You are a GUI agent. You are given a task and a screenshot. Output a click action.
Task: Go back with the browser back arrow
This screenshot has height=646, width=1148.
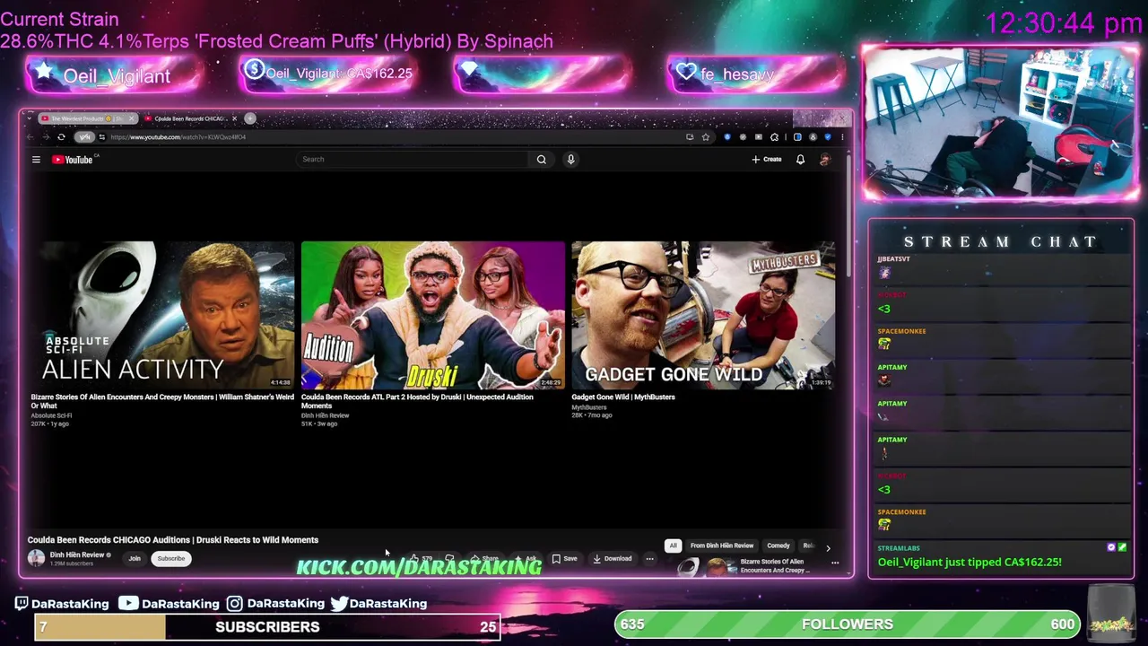click(x=30, y=137)
